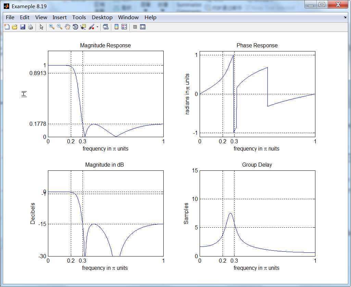Screen dimensions: 351x287
Task: Open the Tools menu
Action: coord(79,17)
